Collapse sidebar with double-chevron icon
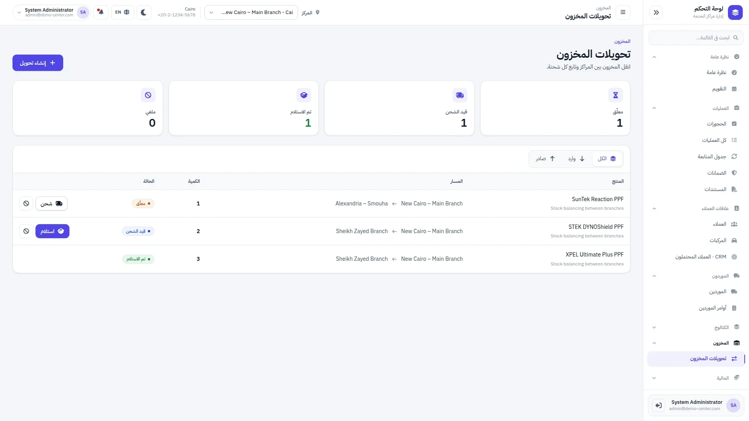 tap(656, 12)
